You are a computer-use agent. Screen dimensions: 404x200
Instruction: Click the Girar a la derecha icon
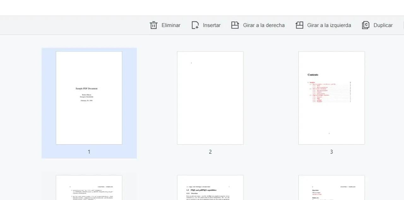click(x=235, y=25)
